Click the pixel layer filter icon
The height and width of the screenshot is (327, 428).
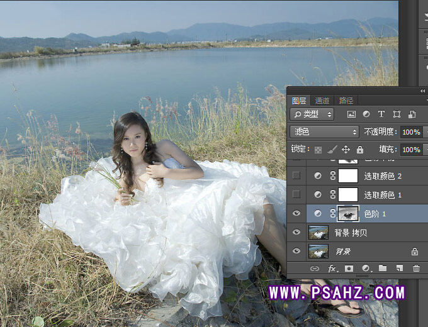coord(351,114)
